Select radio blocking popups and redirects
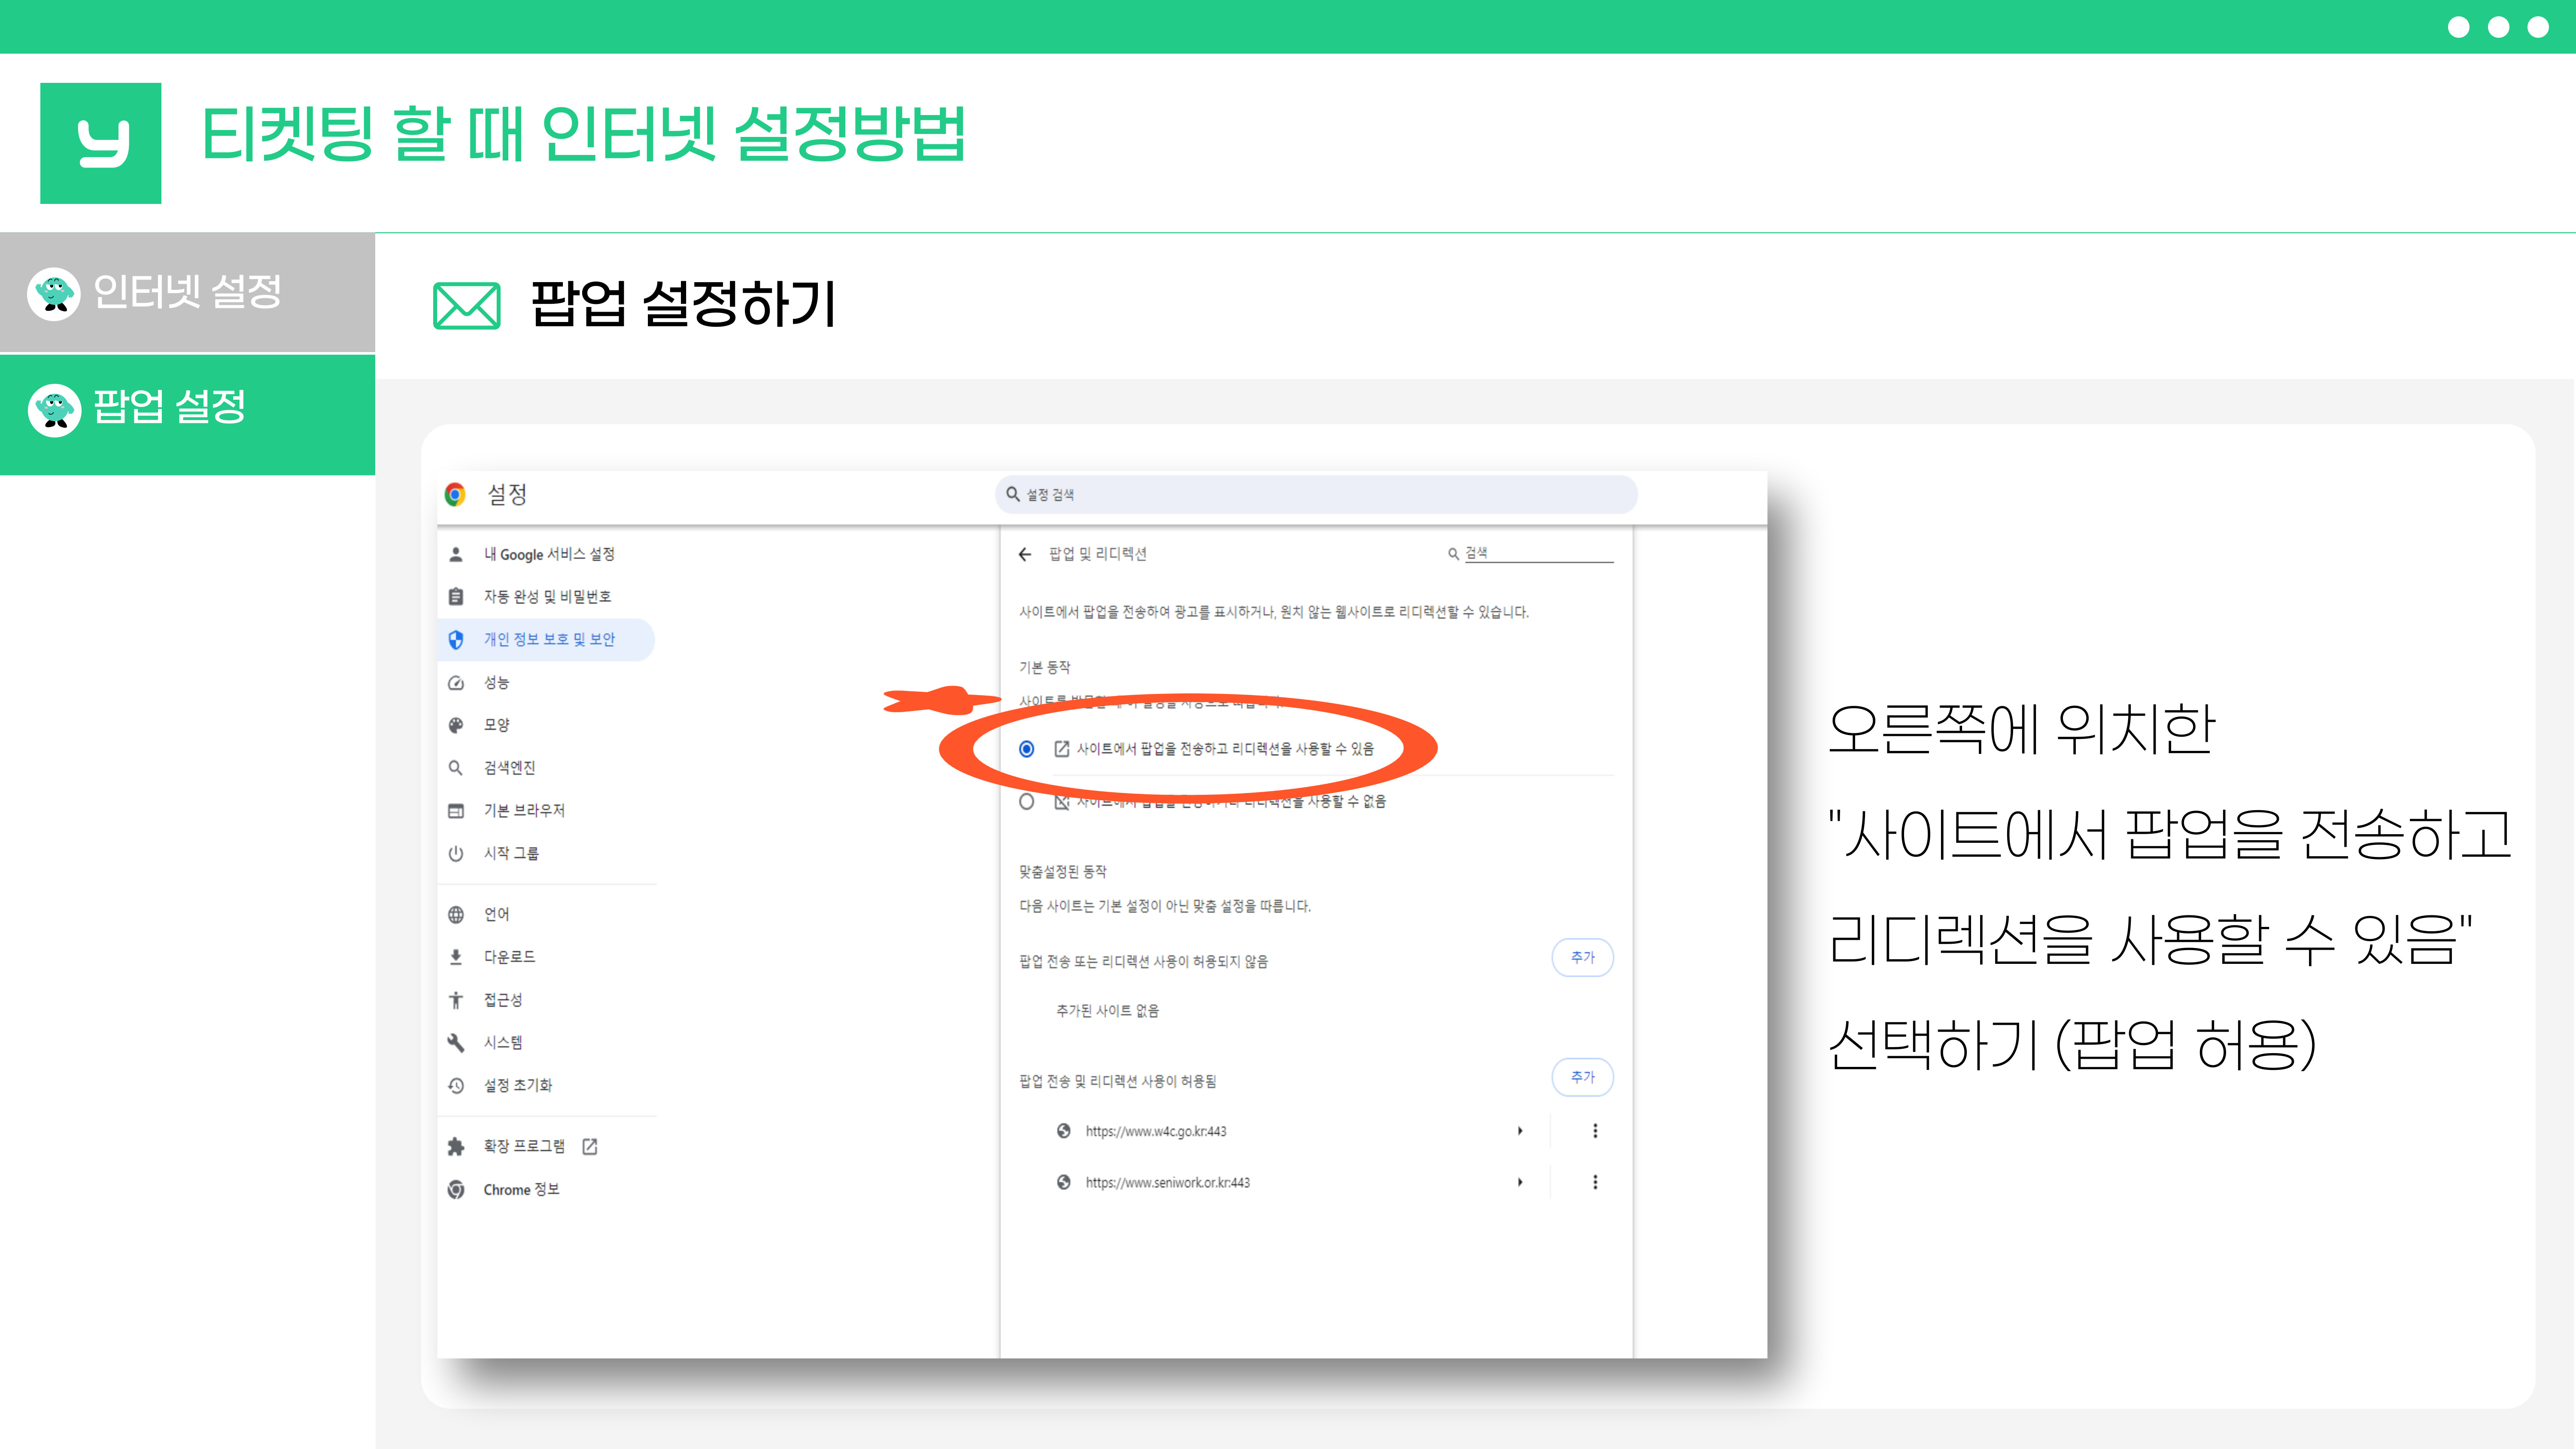The width and height of the screenshot is (2576, 1449). (x=1026, y=802)
